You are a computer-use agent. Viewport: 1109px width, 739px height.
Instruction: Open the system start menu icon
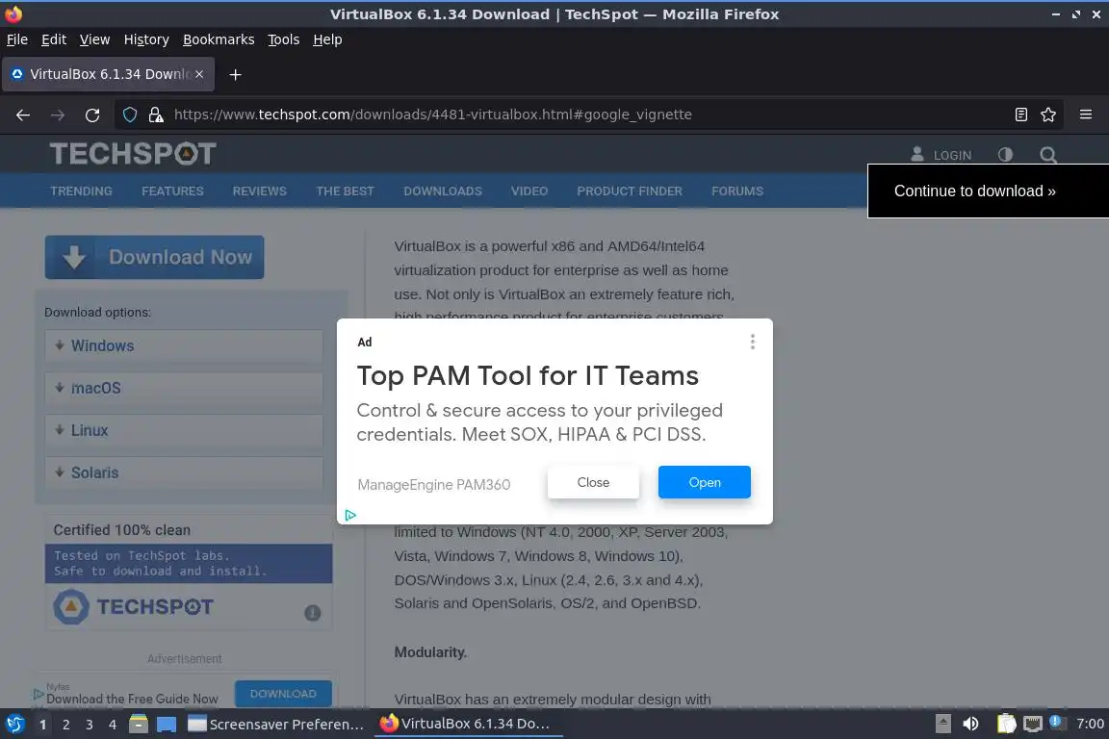pos(14,724)
